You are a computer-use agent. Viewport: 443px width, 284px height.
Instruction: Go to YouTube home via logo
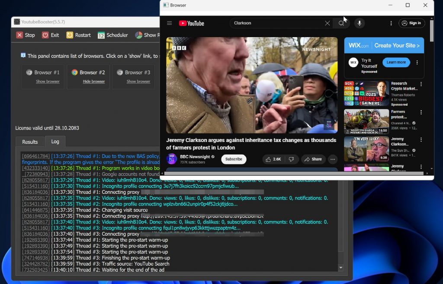(x=192, y=23)
